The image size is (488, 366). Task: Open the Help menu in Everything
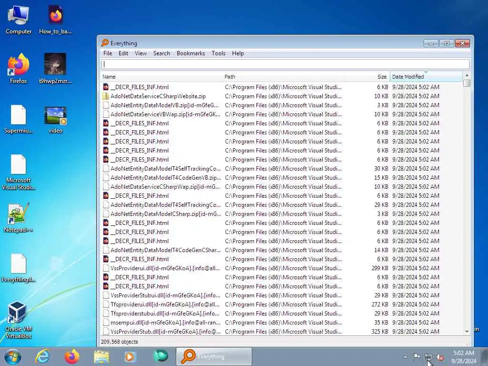(x=238, y=53)
